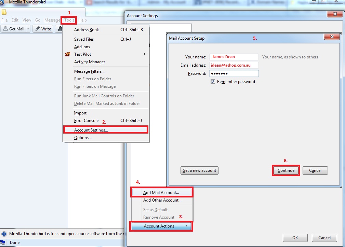
Task: Open Activity Manager from the menu
Action: (106, 62)
